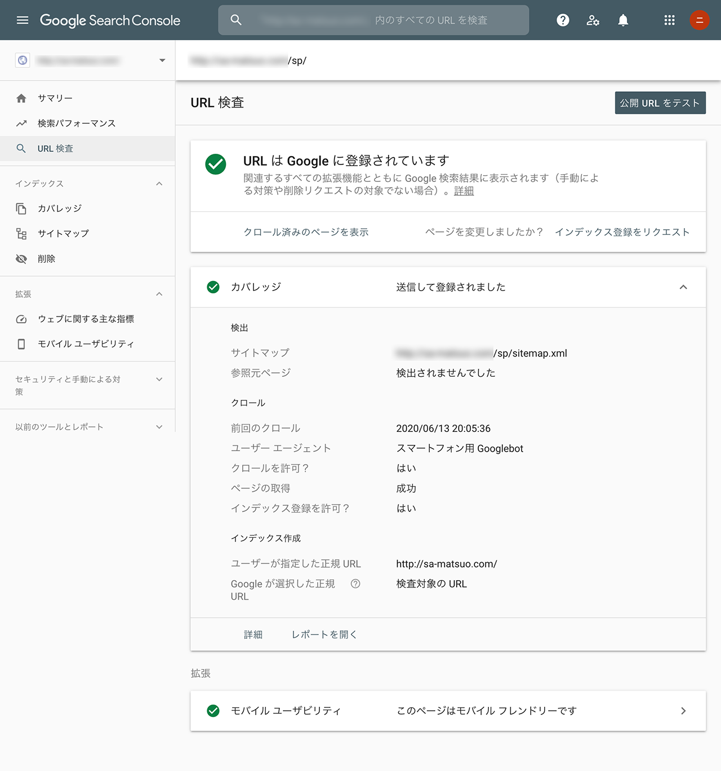Viewport: 721px width, 771px height.
Task: Click the 成功 page fetch value
Action: 406,488
